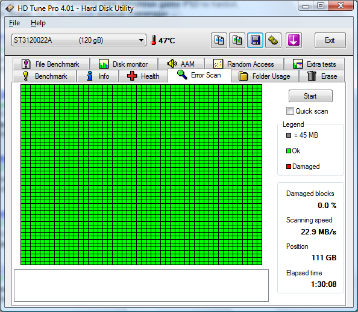
Task: Enable the Quick scan checkbox
Action: pyautogui.click(x=290, y=111)
